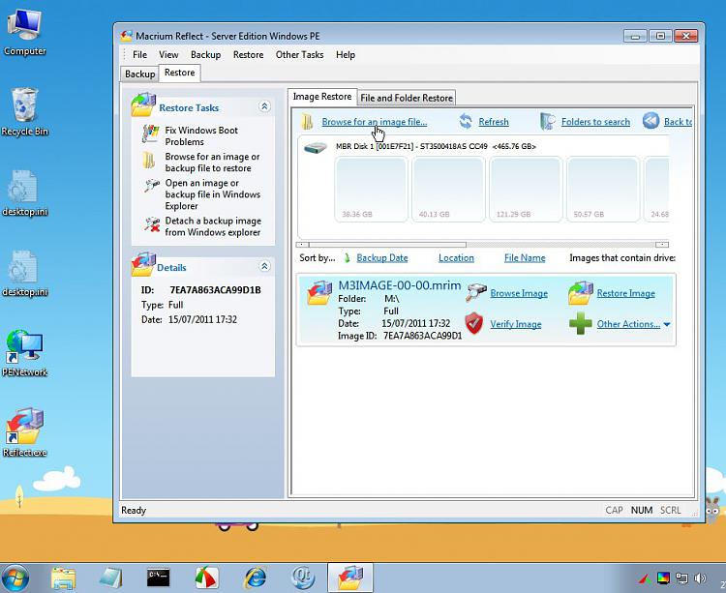Click the M3IMAGE-00-00.mrim image icon
Screen dimensions: 726x593
pos(319,293)
